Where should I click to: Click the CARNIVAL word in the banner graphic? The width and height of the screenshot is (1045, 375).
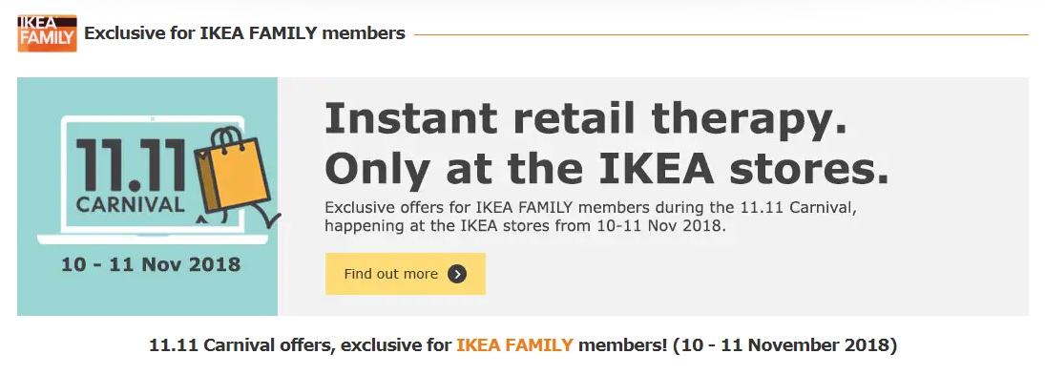[x=130, y=204]
